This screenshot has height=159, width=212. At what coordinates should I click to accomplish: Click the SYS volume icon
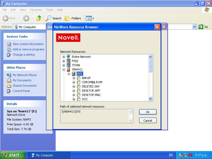74,74
